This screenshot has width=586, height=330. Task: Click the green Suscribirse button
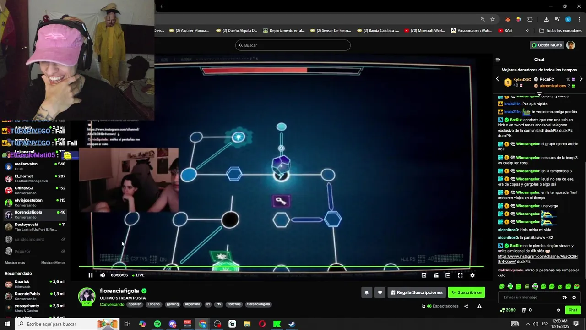[x=466, y=292]
